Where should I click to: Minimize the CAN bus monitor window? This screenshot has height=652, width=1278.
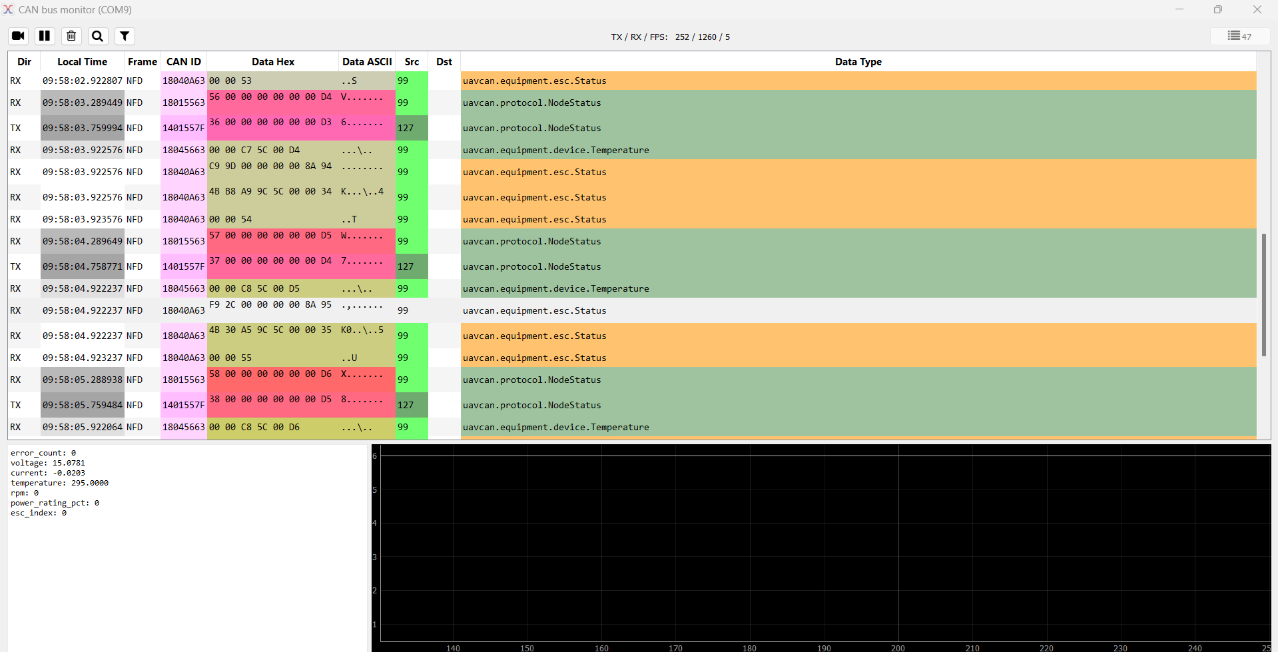[x=1179, y=9]
